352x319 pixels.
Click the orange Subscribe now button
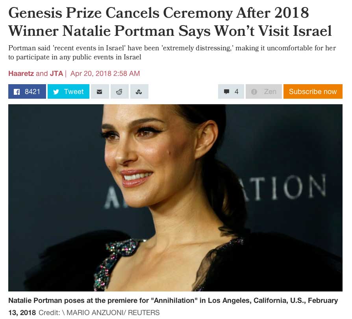(313, 92)
